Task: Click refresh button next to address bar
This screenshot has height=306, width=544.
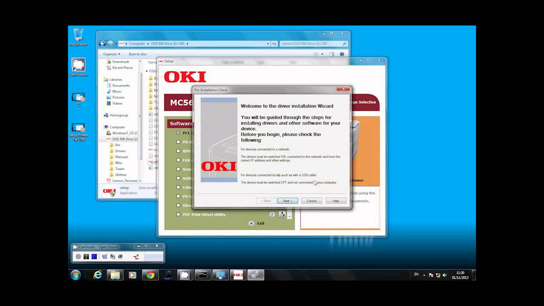Action: point(275,43)
